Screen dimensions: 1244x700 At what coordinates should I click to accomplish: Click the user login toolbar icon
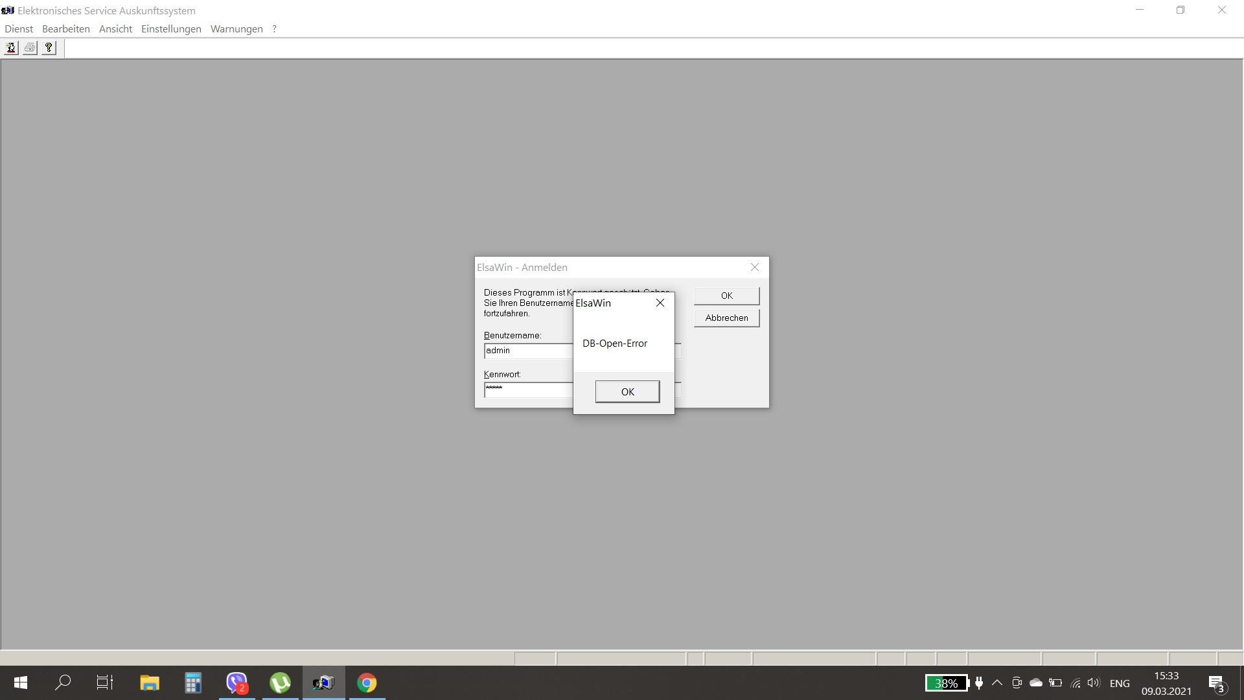coord(11,48)
